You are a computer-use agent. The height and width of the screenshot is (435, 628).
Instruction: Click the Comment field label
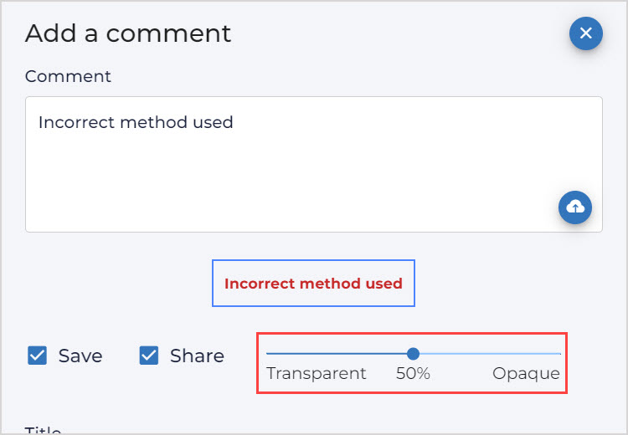pyautogui.click(x=68, y=76)
